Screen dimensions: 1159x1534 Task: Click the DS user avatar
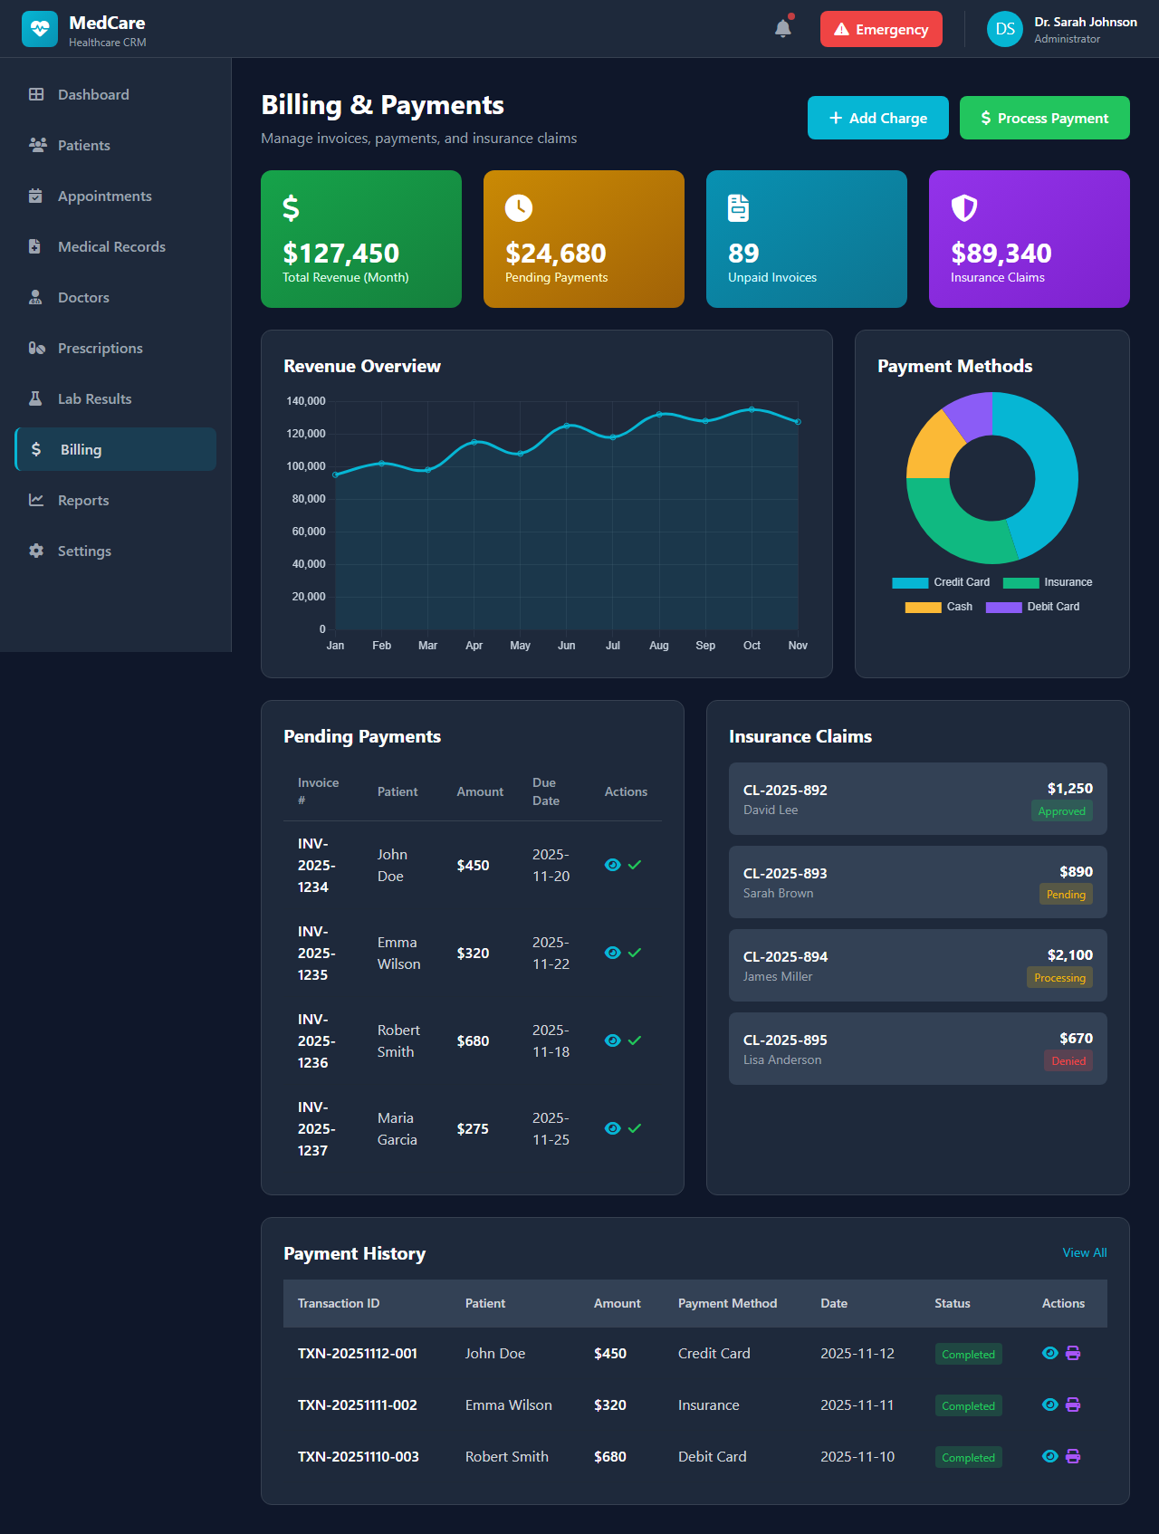click(x=1004, y=29)
